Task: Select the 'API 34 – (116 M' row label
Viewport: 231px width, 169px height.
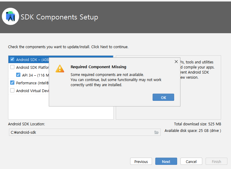Action: 35,75
